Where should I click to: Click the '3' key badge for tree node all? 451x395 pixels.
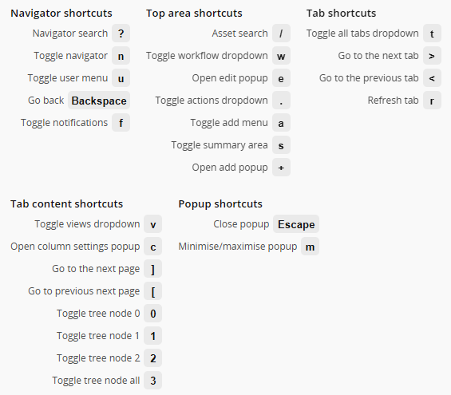[x=152, y=381]
